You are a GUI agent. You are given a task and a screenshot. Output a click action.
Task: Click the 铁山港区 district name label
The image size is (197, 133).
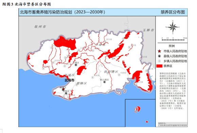111,72
